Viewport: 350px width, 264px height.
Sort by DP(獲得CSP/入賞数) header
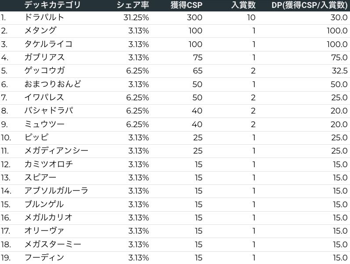coord(309,5)
